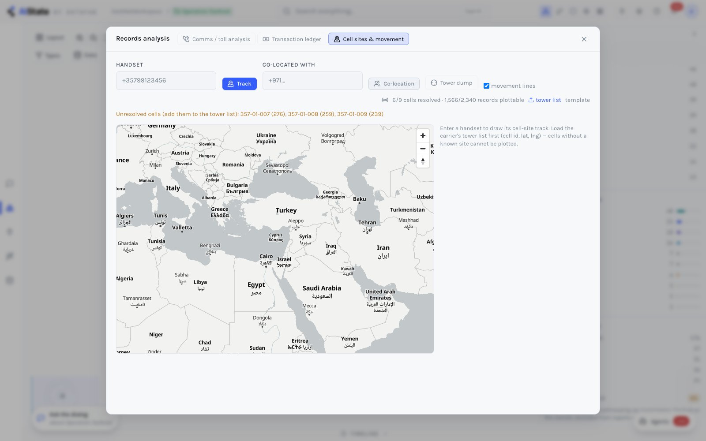Run Co-location analysis

(394, 84)
